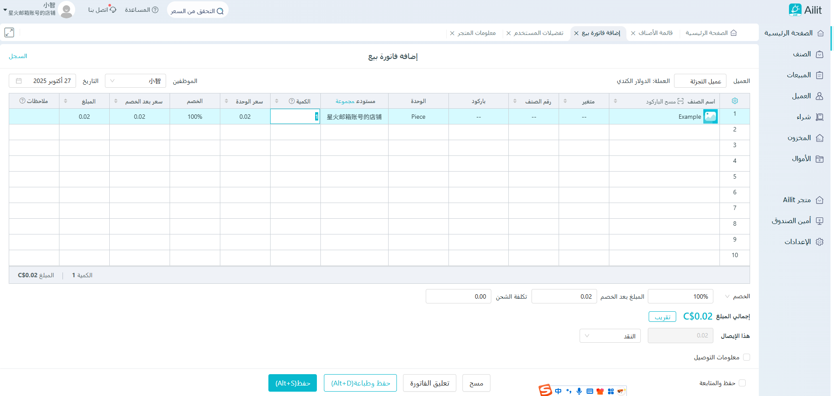834x396 pixels.
Task: Open the الموظفين employee dropdown
Action: click(x=136, y=81)
